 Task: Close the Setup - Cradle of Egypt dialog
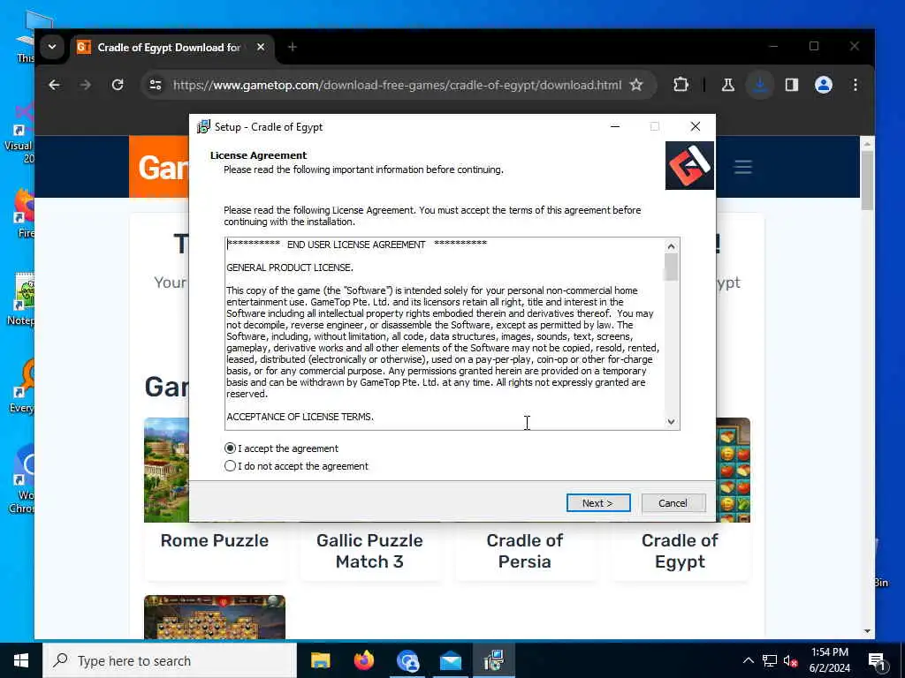696,126
